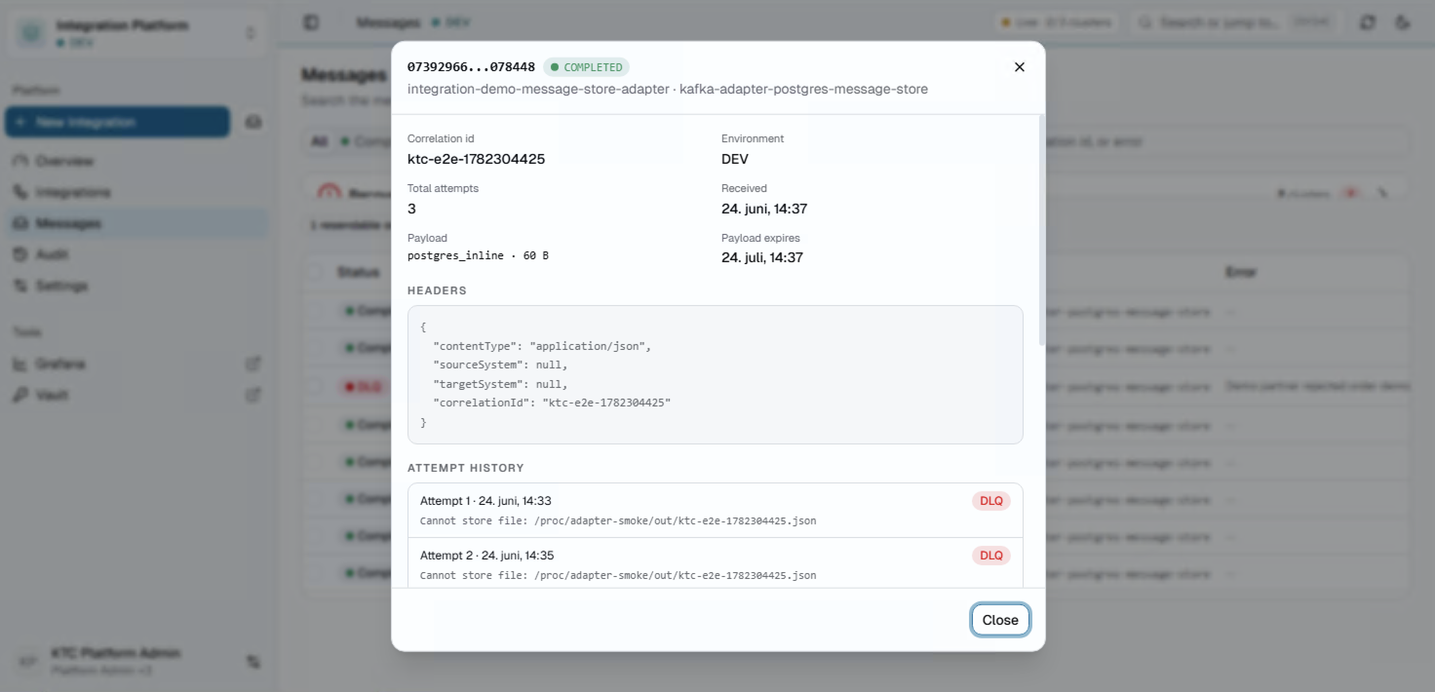Screen dimensions: 1435x692
Task: Click the contentType line in headers JSON
Action: pyautogui.click(x=542, y=346)
